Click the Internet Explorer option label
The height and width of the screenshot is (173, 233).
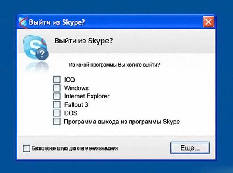[x=87, y=96]
